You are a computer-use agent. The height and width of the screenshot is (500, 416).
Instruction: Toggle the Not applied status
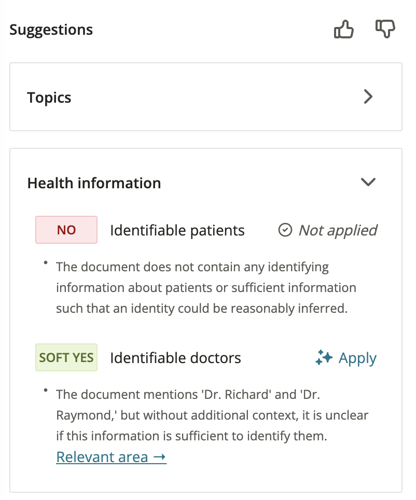pyautogui.click(x=327, y=230)
